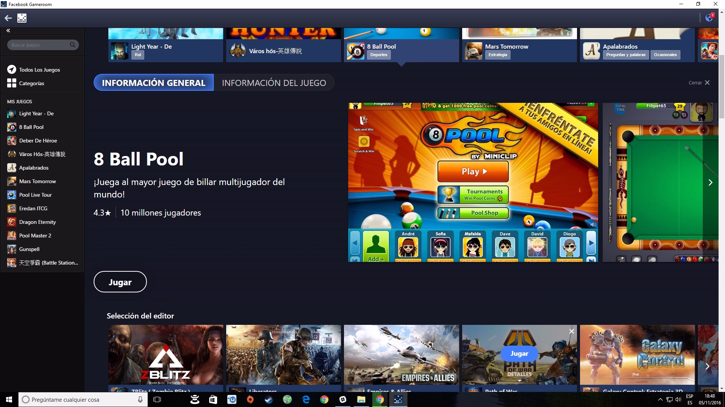Screen dimensions: 725x407
Task: Open volume control in system tray
Action: point(678,399)
